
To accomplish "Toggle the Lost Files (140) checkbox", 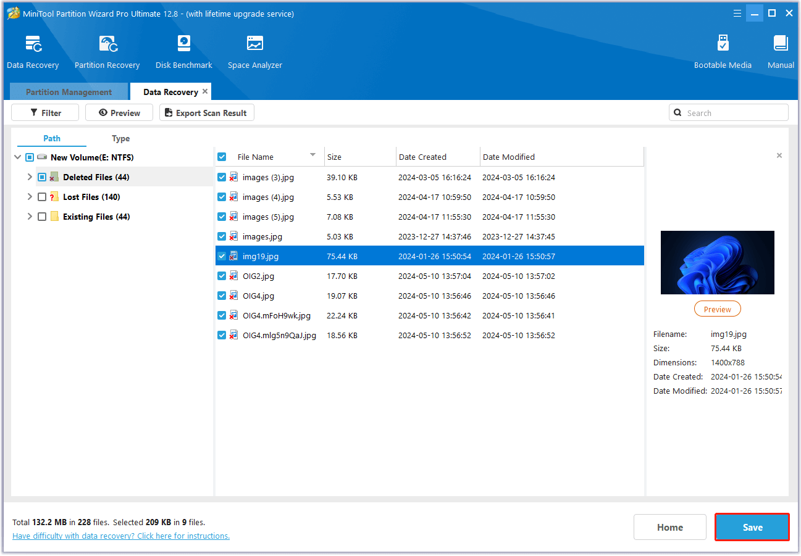I will (x=42, y=197).
